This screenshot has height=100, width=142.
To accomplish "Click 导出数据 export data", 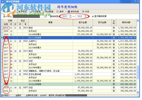I will click(x=48, y=12).
